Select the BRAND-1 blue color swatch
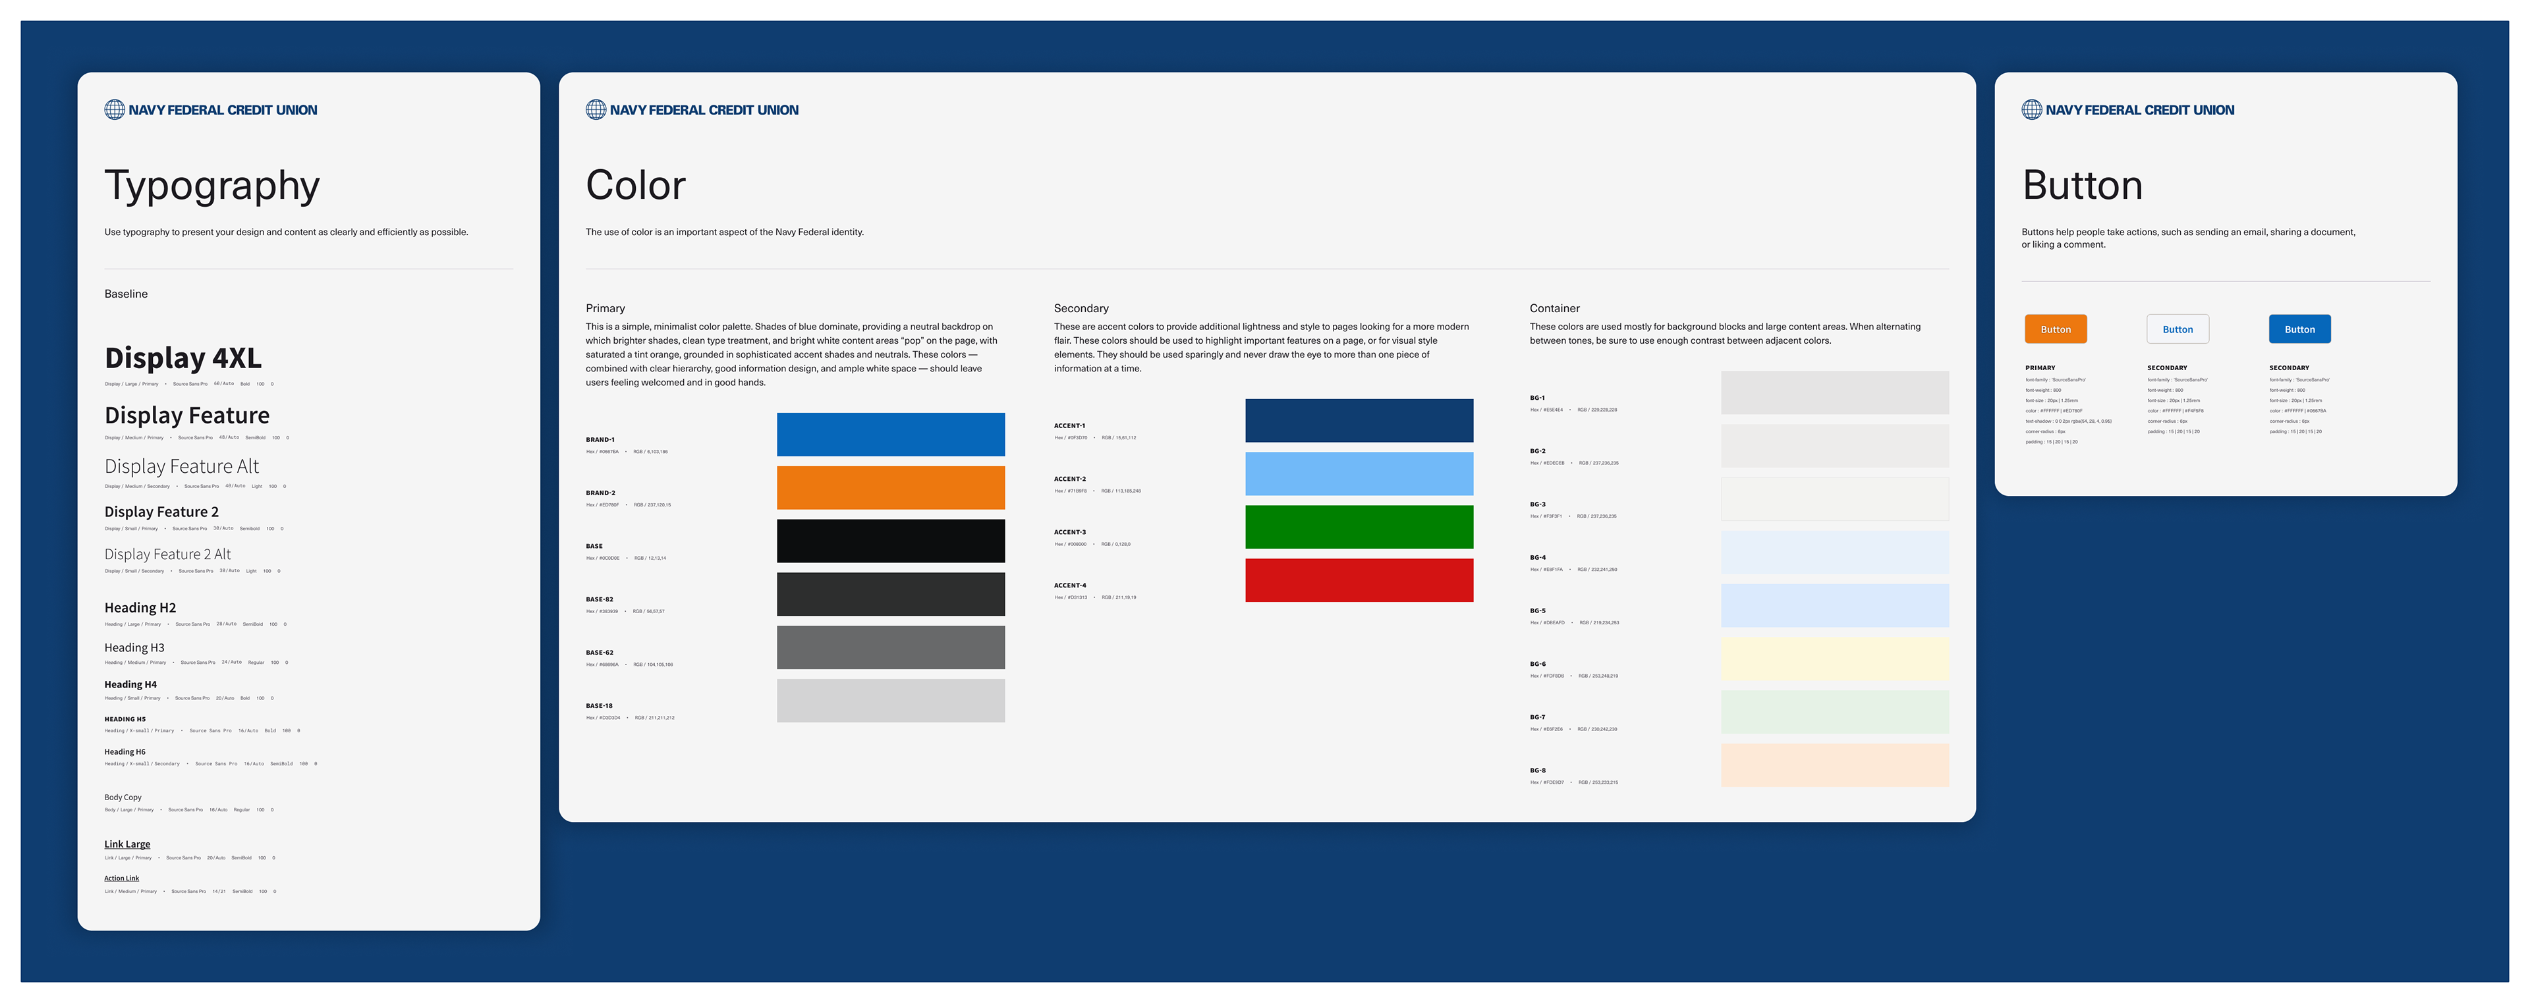 point(890,435)
